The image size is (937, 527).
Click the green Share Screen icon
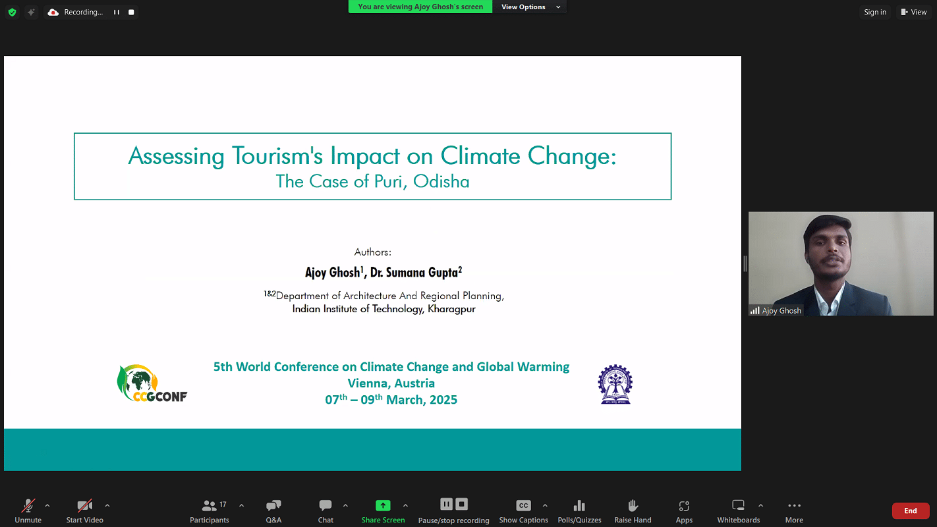point(383,505)
